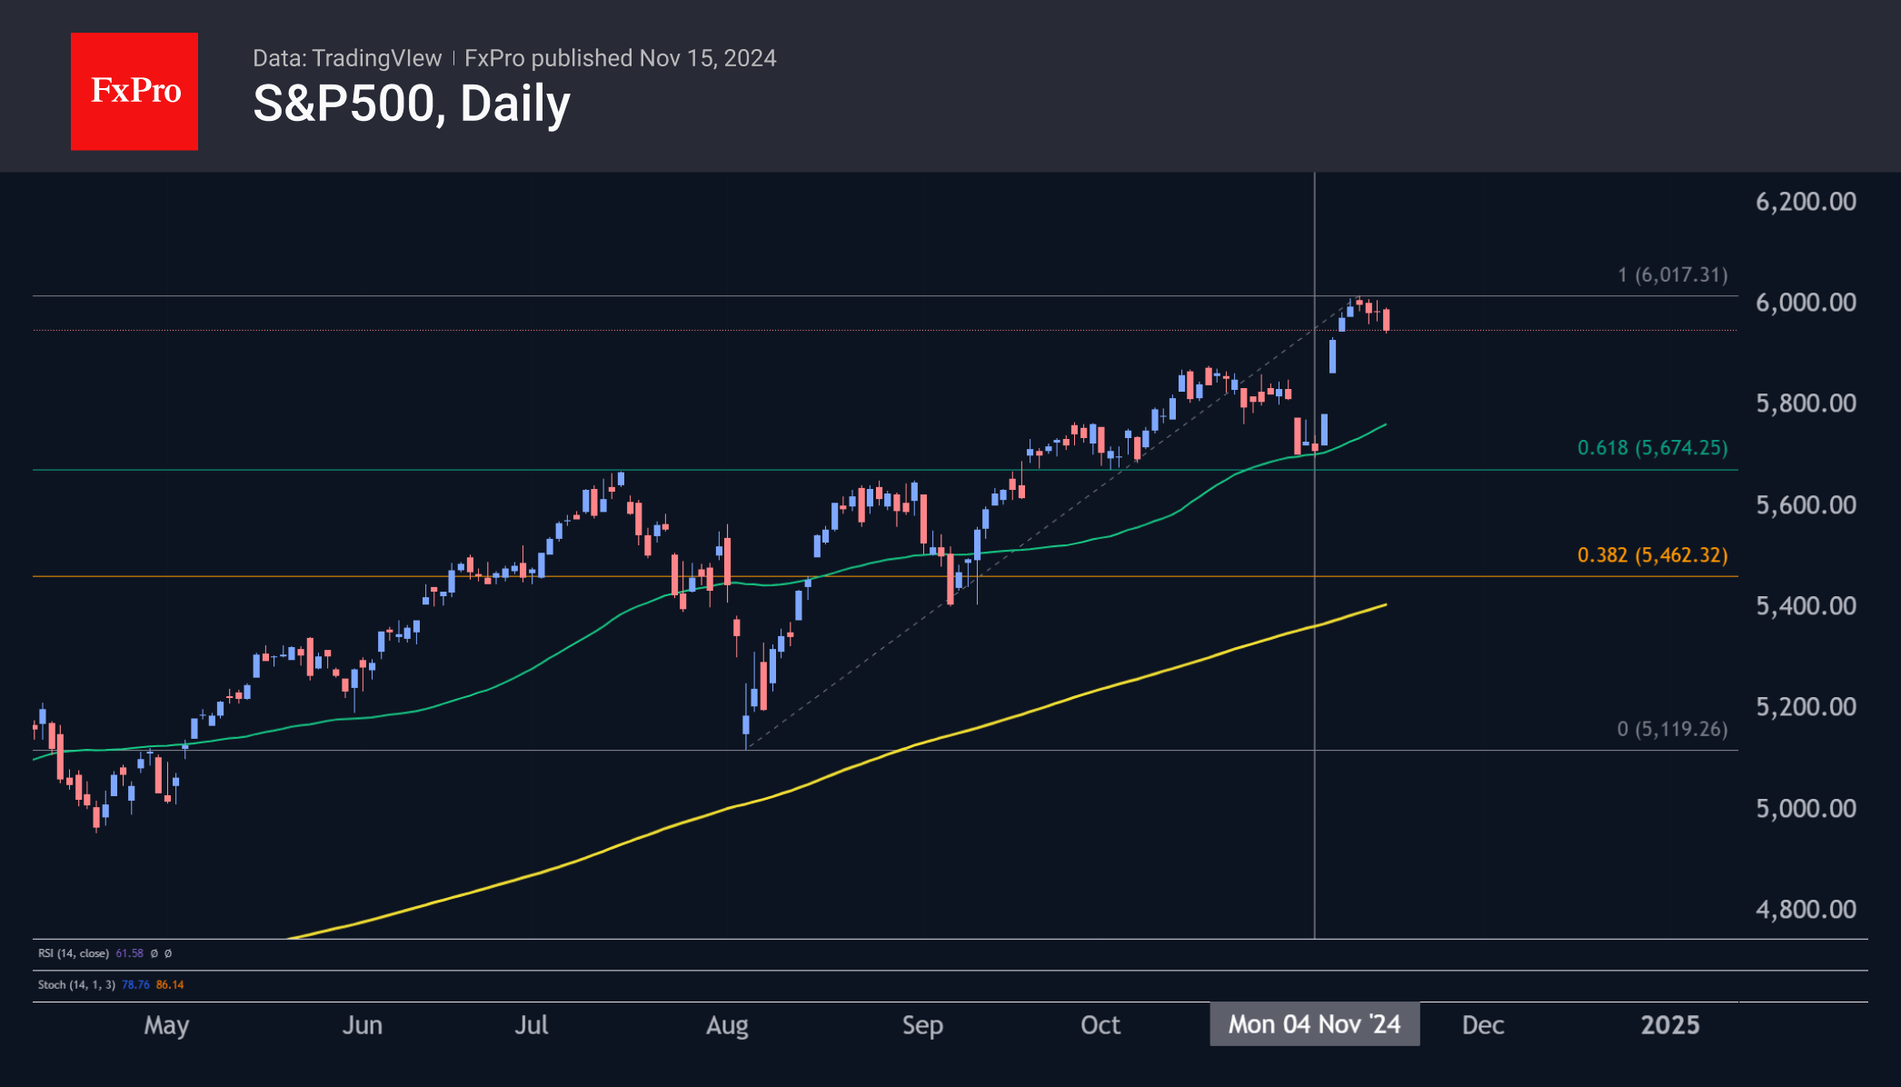Viewport: 1901px width, 1087px height.
Task: Click the 6,000.00 price axis label
Action: (x=1806, y=303)
